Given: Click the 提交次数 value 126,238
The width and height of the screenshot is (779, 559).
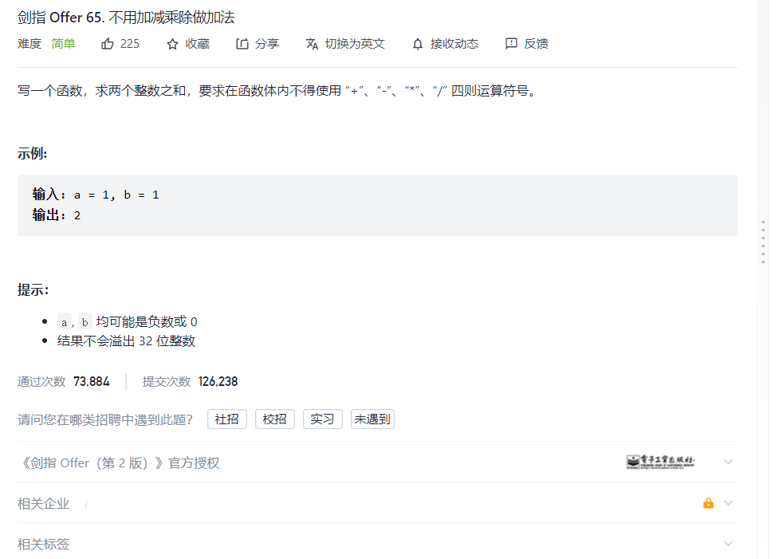Looking at the screenshot, I should [x=218, y=382].
